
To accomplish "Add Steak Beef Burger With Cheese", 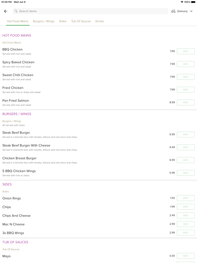I will [x=185, y=147].
